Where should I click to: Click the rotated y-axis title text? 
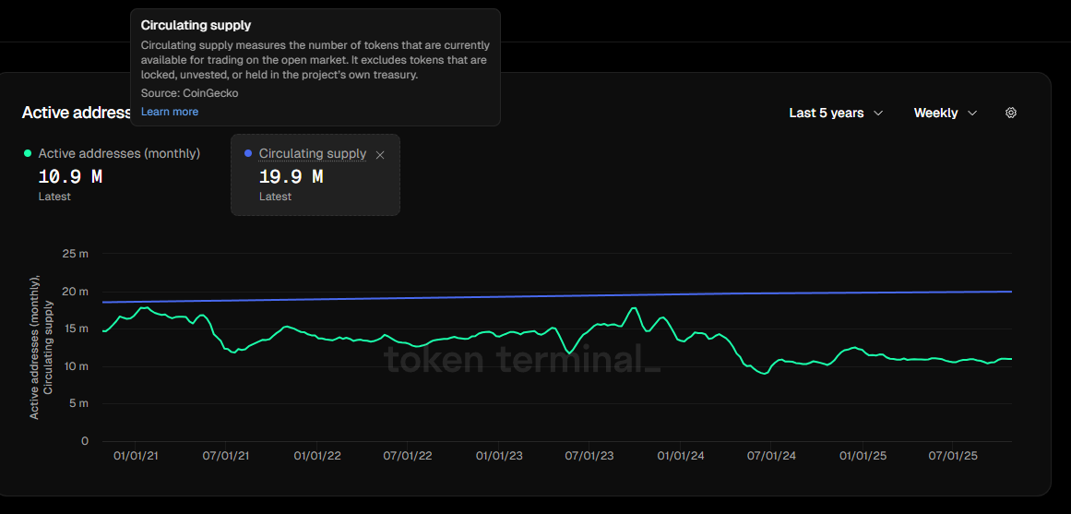41,347
